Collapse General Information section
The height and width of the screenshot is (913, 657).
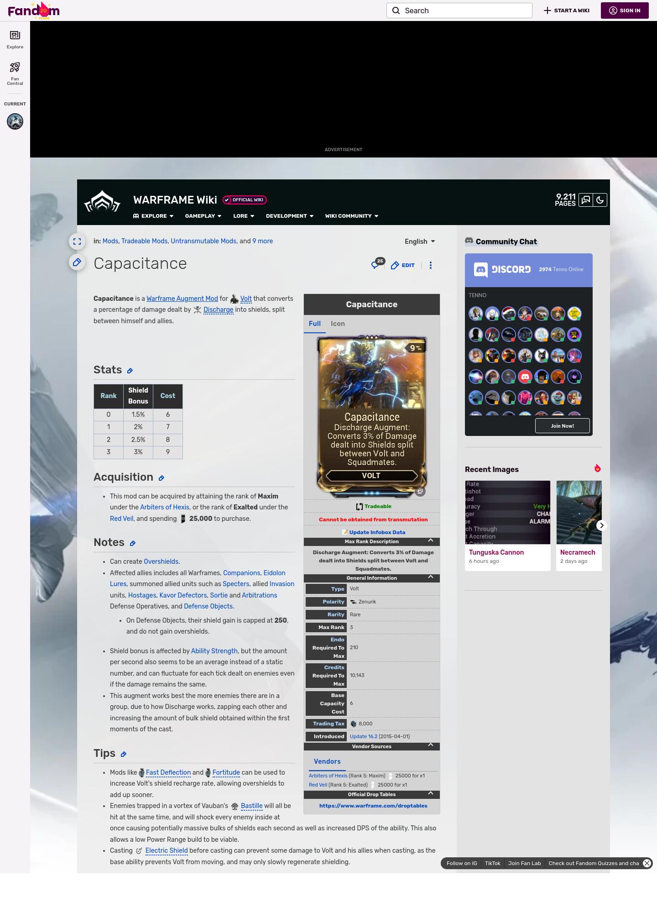tap(430, 577)
